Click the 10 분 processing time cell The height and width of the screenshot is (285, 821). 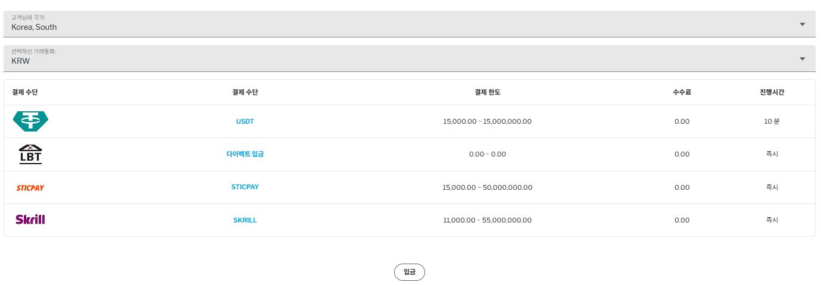click(x=772, y=121)
